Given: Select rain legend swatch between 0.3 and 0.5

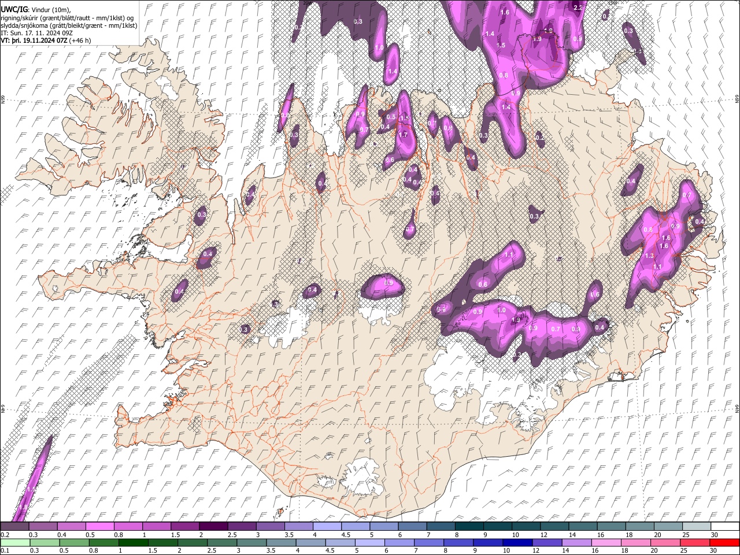Looking at the screenshot, I should [x=45, y=542].
